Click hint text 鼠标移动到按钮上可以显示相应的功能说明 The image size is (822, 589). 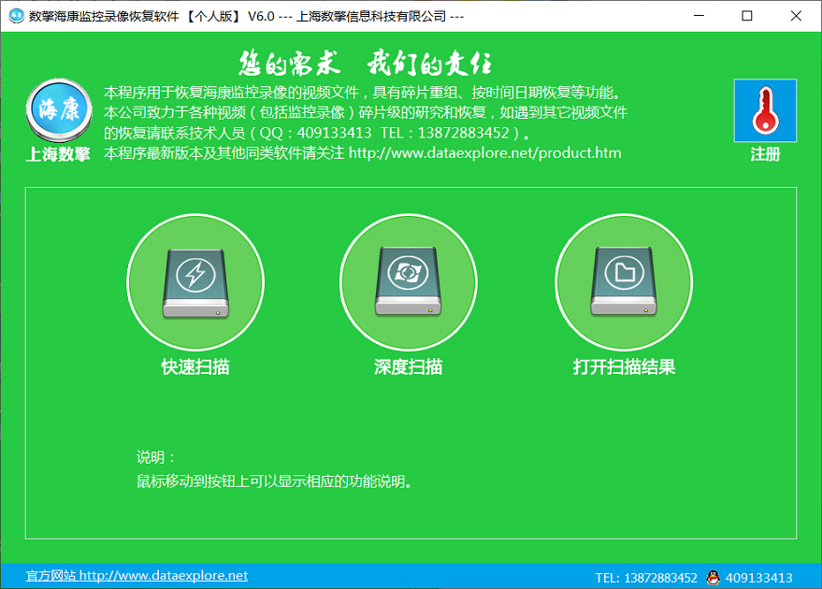[274, 481]
